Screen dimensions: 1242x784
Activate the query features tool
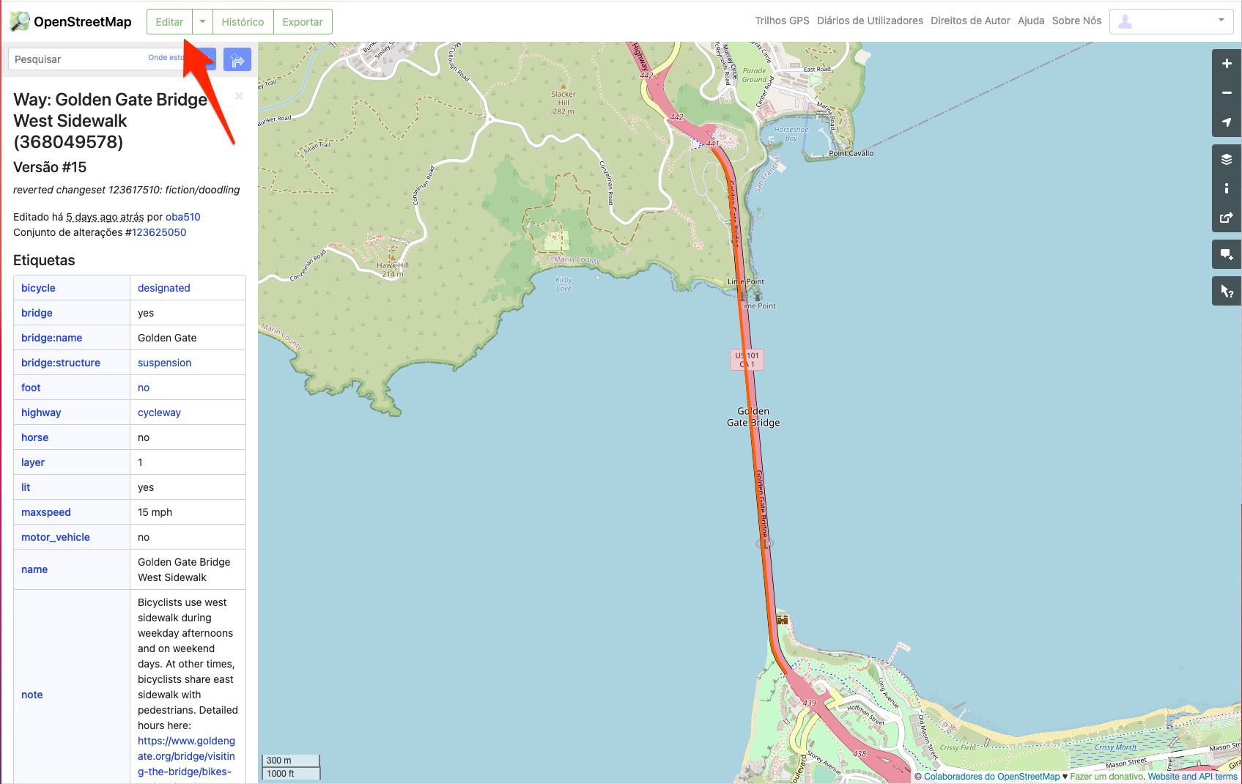1227,291
